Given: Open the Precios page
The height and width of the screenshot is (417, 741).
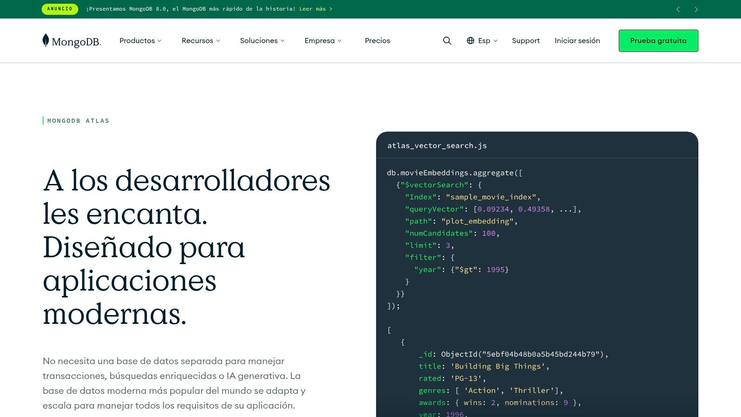Looking at the screenshot, I should click(x=377, y=41).
